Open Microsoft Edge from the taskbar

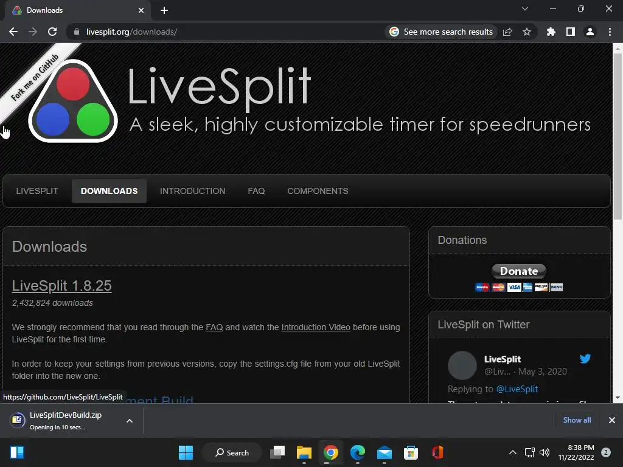coord(358,452)
